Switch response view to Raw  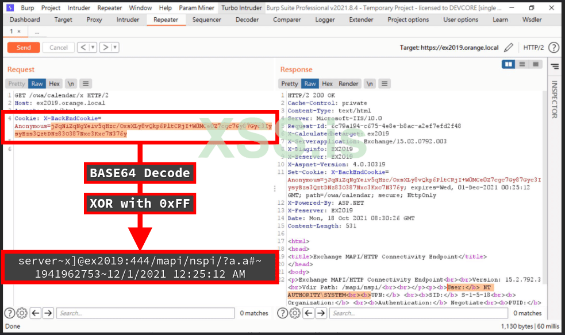click(x=310, y=84)
